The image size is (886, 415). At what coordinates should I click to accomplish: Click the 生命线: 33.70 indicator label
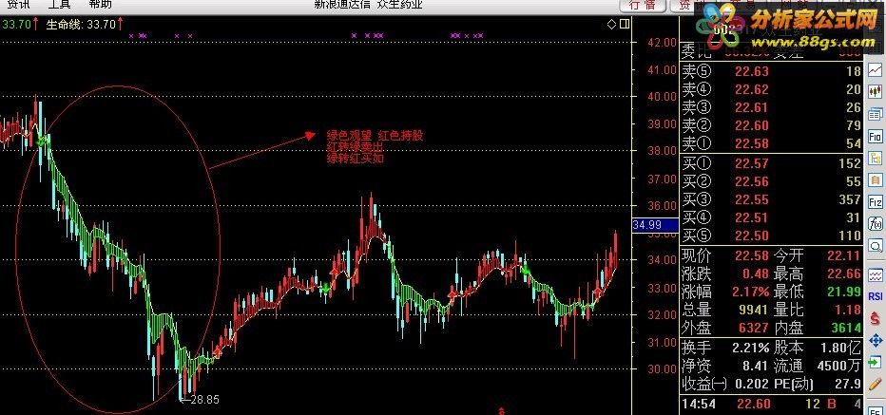coord(85,25)
